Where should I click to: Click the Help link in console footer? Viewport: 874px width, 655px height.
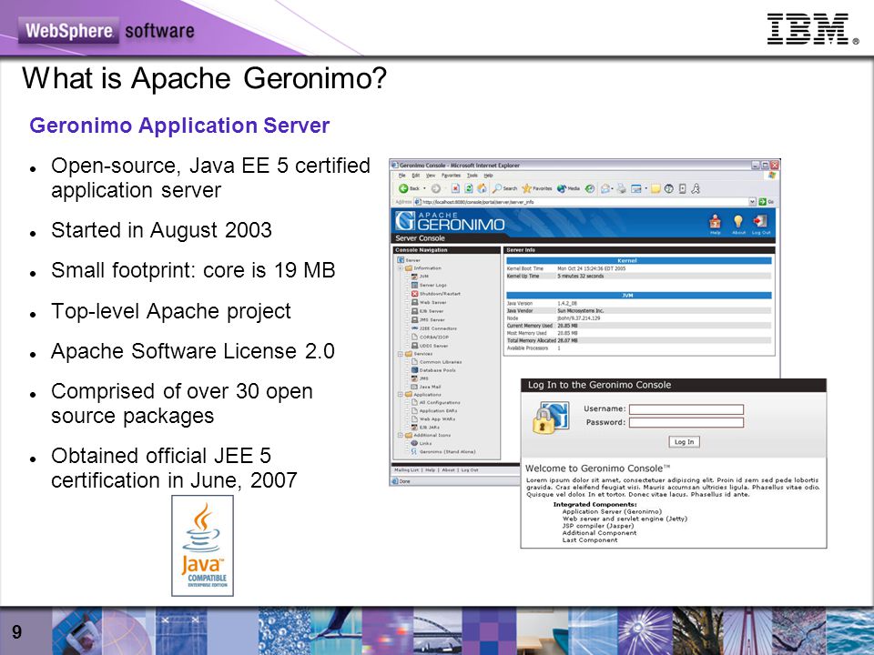pos(431,470)
